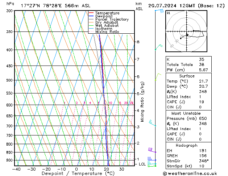Click the Hodograph section header in table

point(187,145)
